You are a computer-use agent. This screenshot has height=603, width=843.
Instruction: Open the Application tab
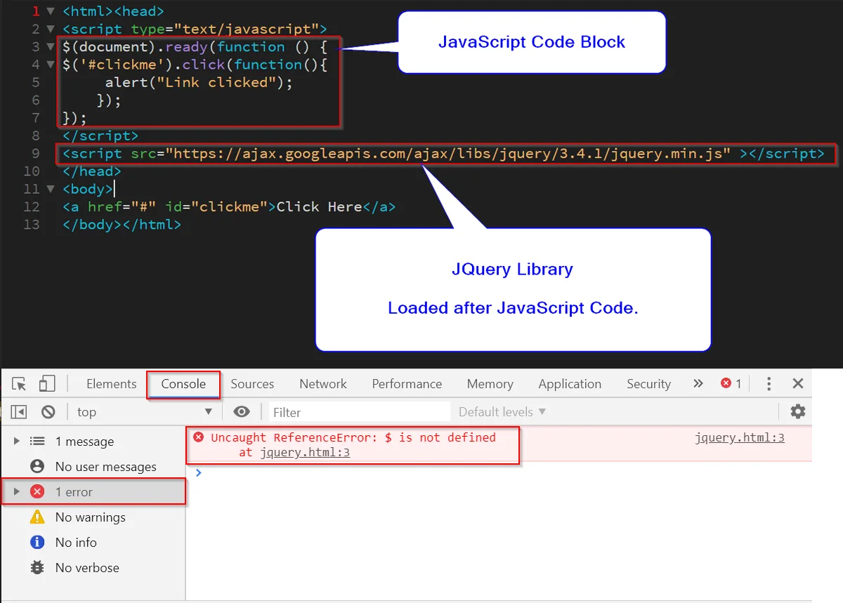570,384
